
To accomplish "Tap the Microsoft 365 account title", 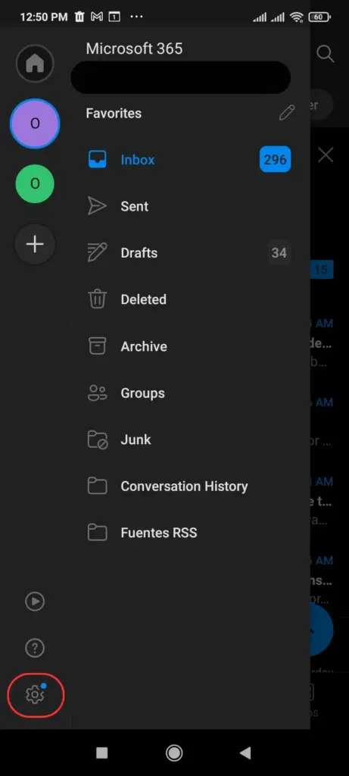I will tap(134, 48).
